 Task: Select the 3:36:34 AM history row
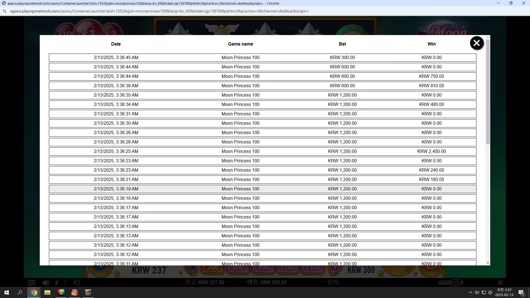click(263, 105)
